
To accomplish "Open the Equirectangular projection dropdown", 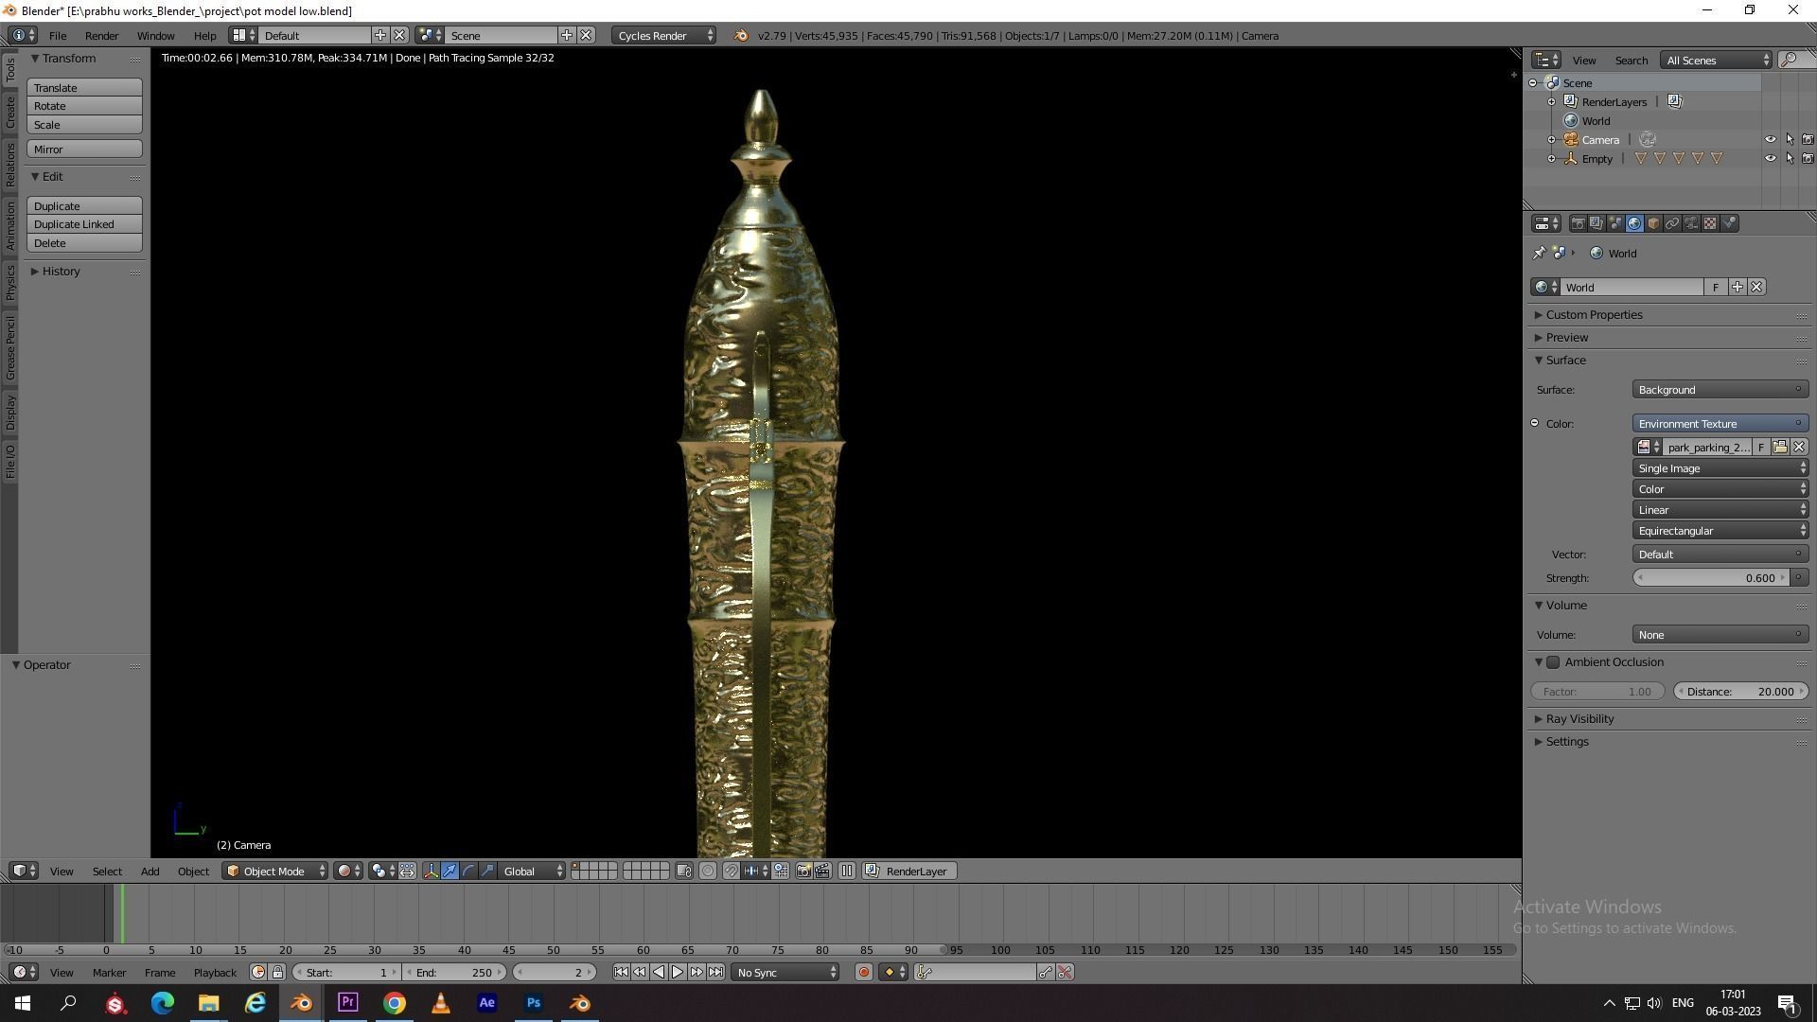I will [1720, 531].
